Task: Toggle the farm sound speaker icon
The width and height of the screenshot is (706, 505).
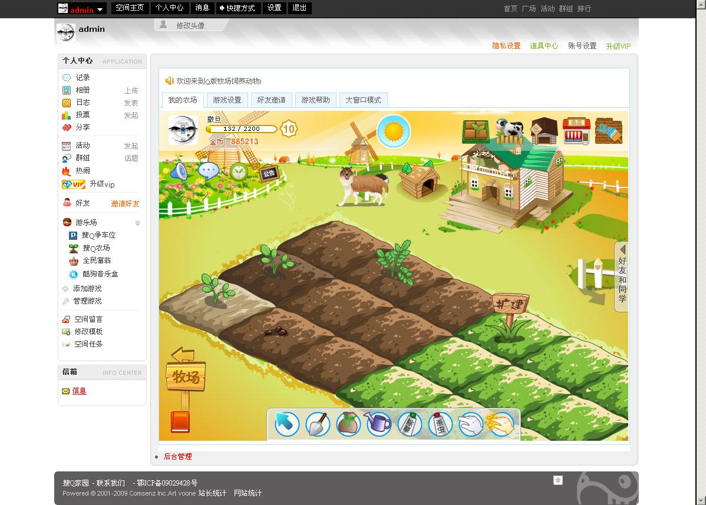Action: click(179, 171)
